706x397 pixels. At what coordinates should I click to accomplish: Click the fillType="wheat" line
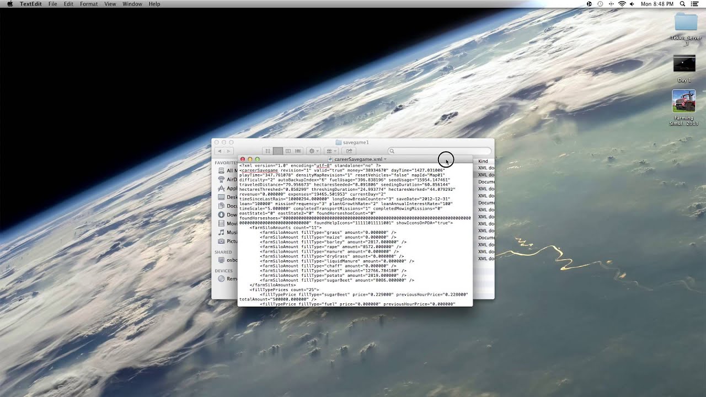[333, 271]
